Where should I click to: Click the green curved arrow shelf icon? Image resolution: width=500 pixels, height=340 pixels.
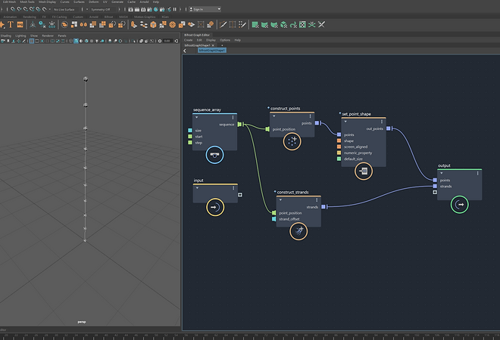pyautogui.click(x=293, y=24)
